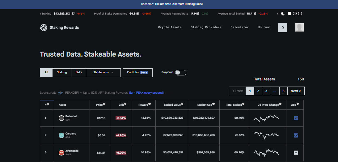Go to page 2

pos(258,91)
